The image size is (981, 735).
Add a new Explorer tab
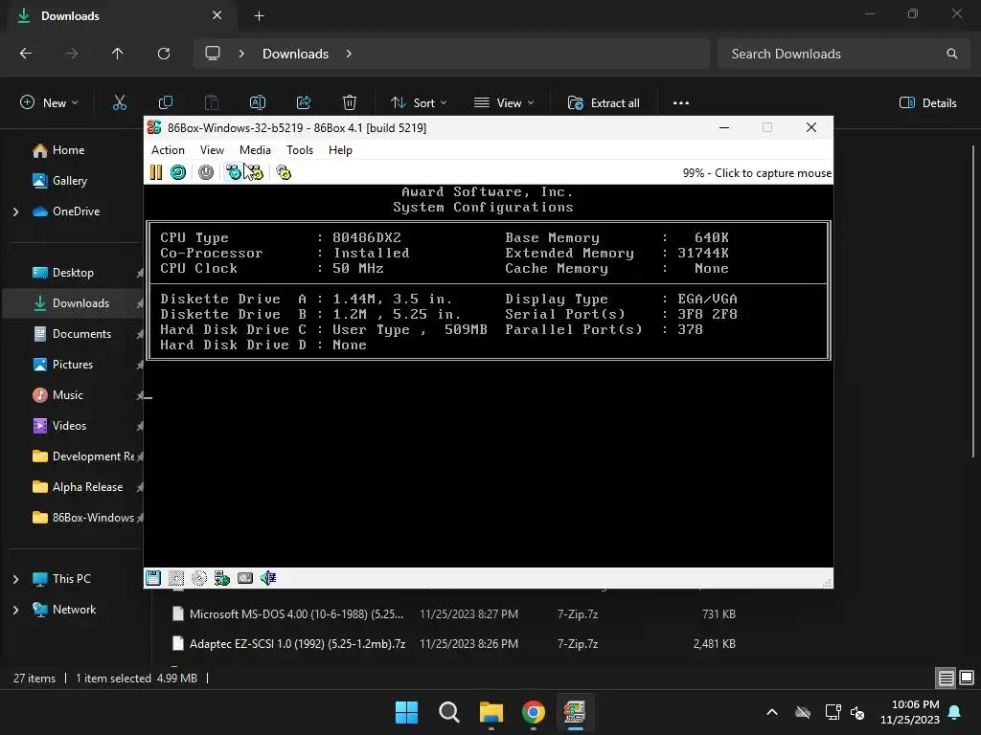click(259, 16)
